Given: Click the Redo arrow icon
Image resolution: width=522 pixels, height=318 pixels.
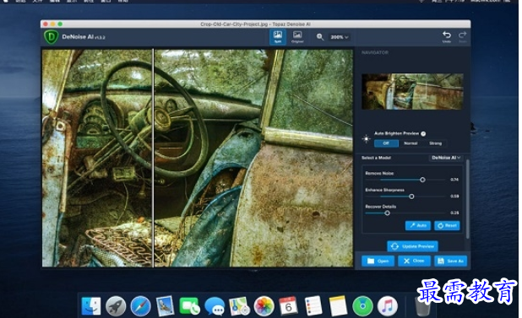Looking at the screenshot, I should [462, 36].
